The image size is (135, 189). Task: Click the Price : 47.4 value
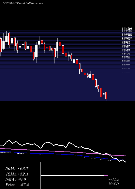(17, 185)
